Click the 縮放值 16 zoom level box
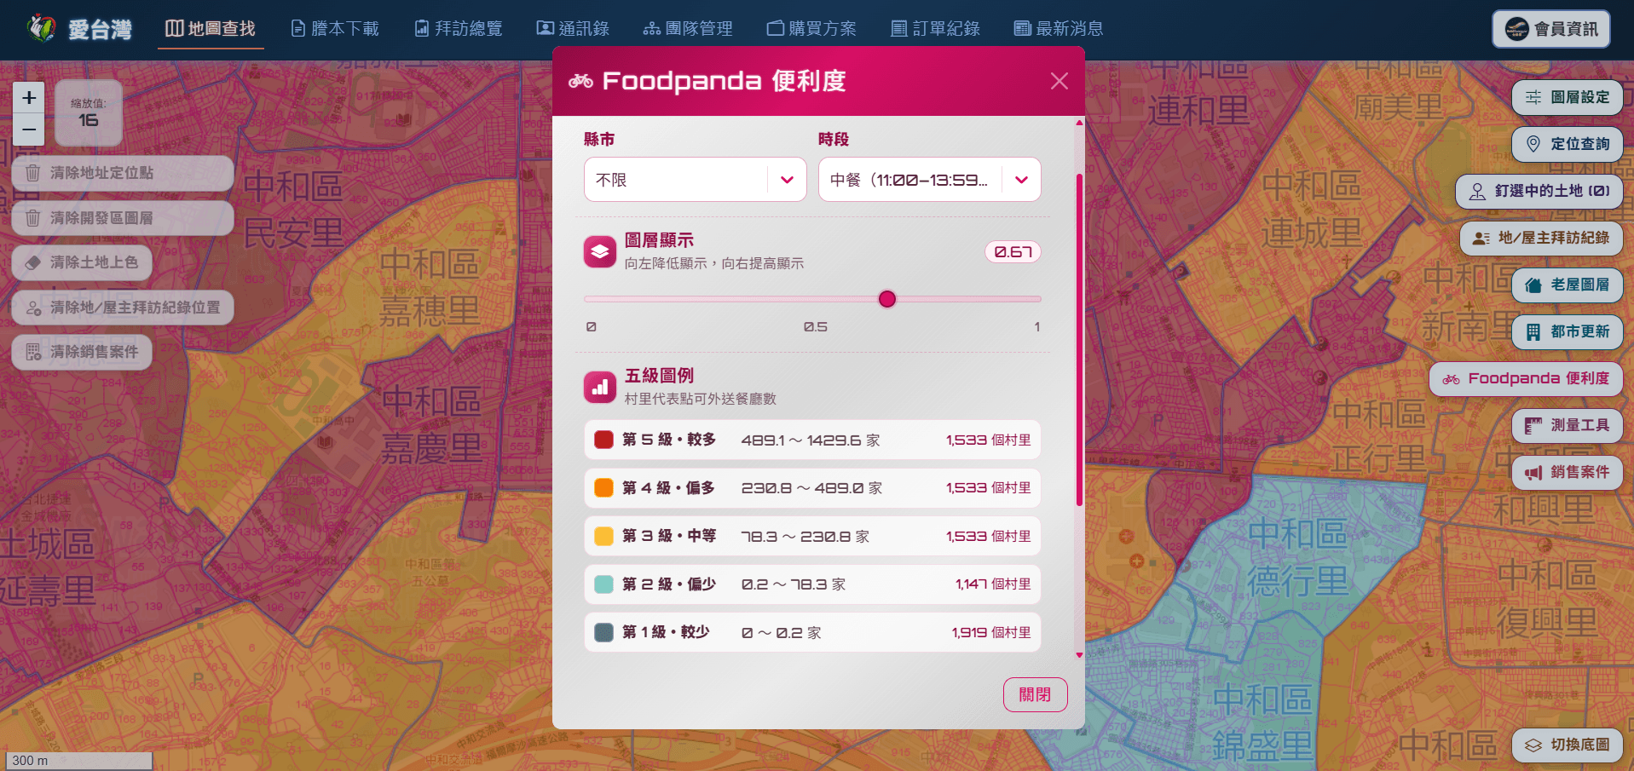 (89, 113)
